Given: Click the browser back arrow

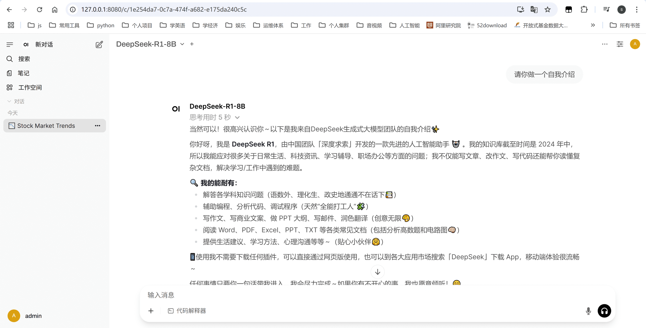Looking at the screenshot, I should 9,10.
